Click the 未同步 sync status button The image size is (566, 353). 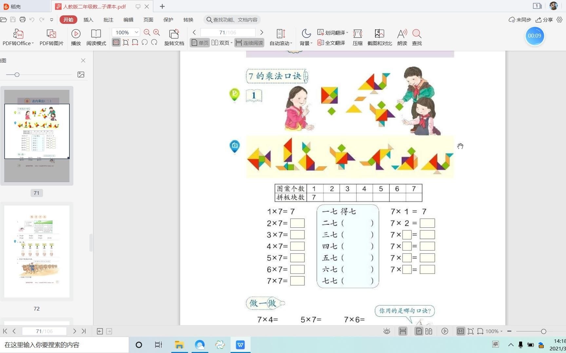520,20
